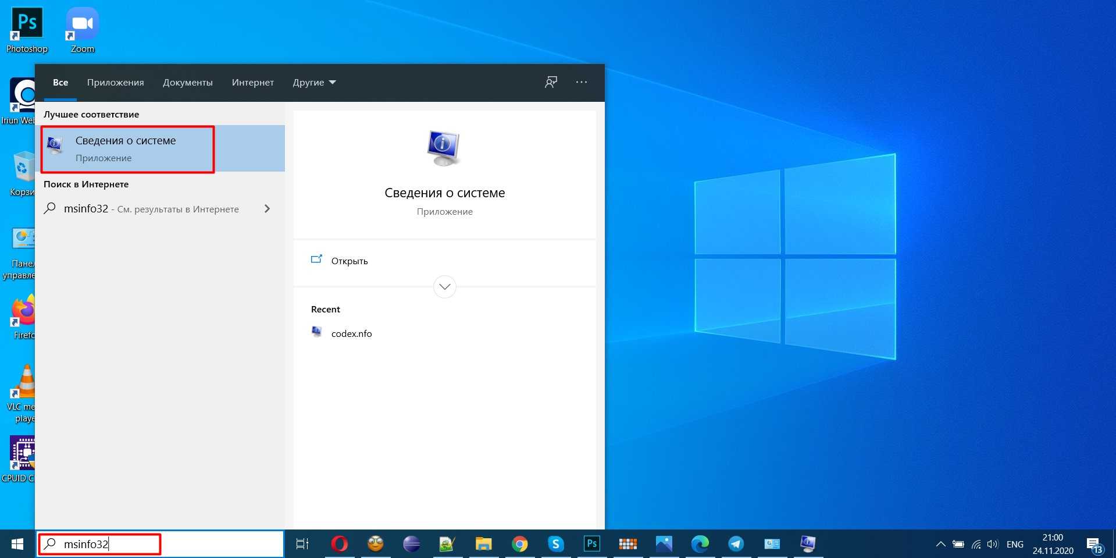
Task: Click the Task View icon
Action: [x=302, y=544]
